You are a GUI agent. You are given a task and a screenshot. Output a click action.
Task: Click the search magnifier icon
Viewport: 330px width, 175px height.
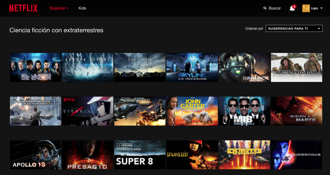coord(265,8)
